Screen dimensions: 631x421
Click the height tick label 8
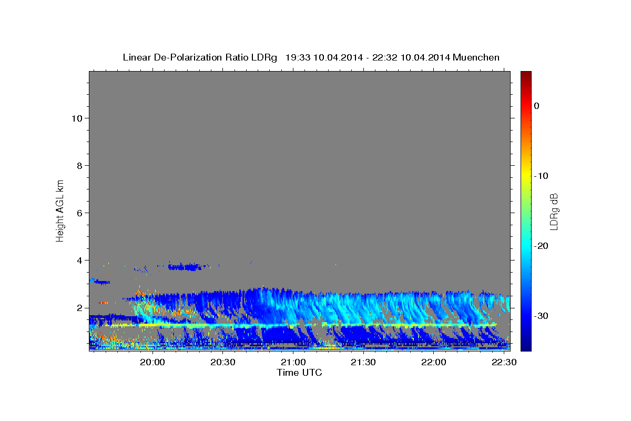point(79,165)
